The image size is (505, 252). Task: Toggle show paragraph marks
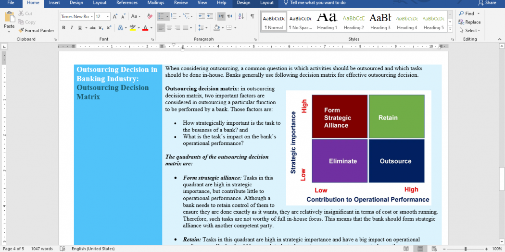coord(252,16)
